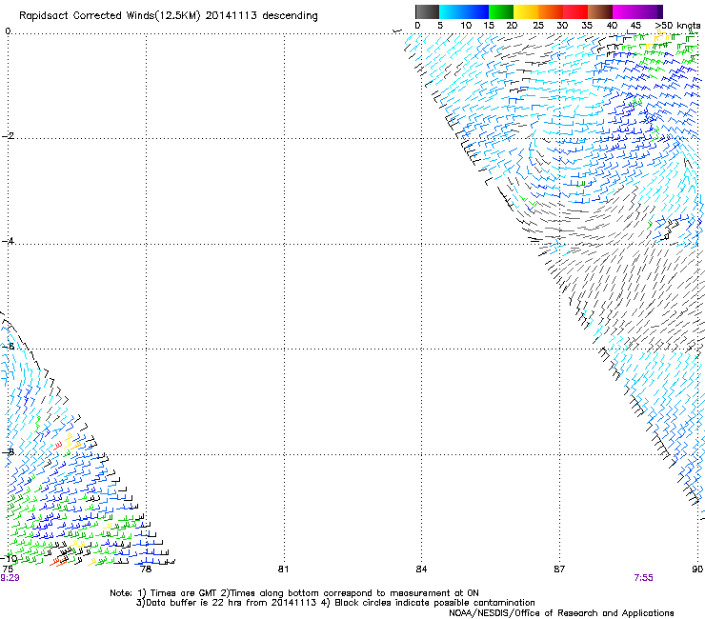Click the gray 0-5 knots color segment
The image size is (705, 619).
pyautogui.click(x=427, y=11)
